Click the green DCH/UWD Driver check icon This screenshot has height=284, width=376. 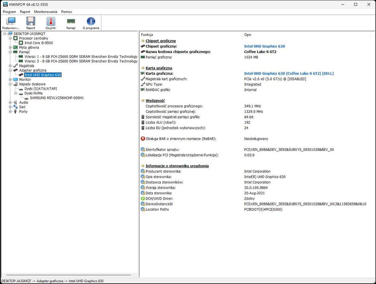(x=143, y=198)
